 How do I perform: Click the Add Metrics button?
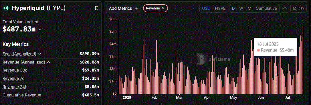(x=123, y=8)
